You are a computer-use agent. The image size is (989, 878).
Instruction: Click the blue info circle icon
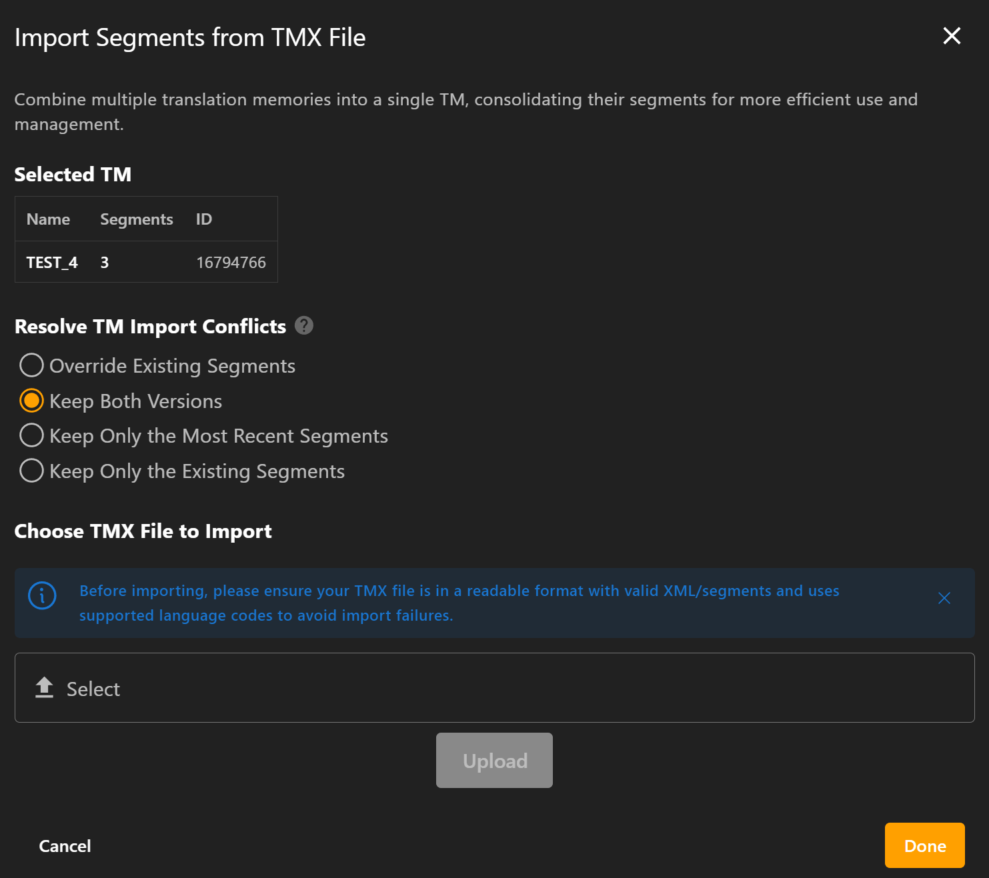coord(42,596)
